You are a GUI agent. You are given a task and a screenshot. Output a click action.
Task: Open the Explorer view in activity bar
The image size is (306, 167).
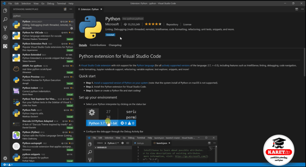click(5, 10)
